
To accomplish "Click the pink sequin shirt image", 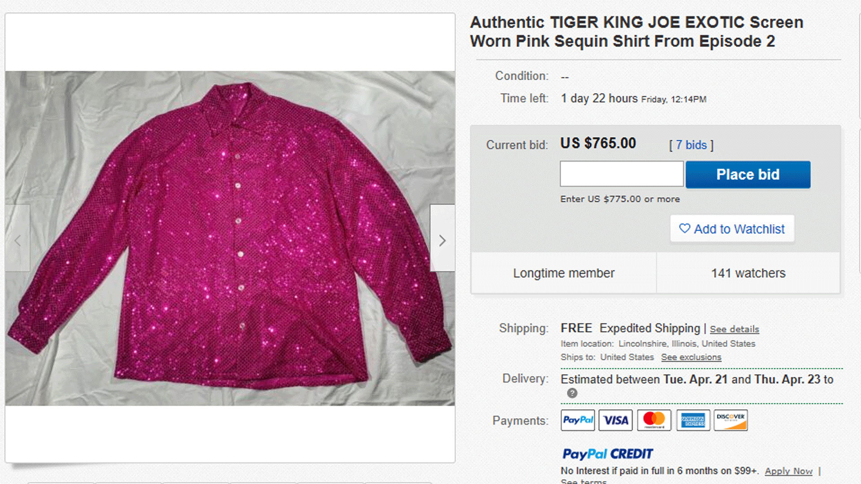I will (x=230, y=238).
